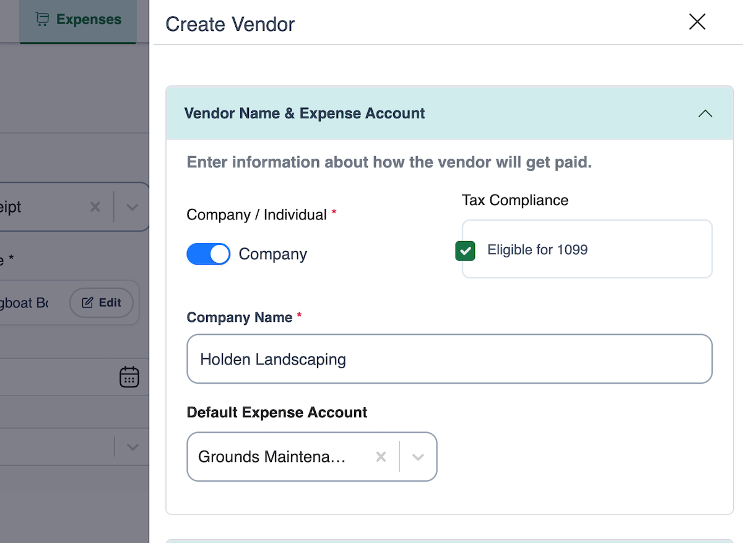Uncheck the Eligible for 1099 checkbox

tap(465, 250)
